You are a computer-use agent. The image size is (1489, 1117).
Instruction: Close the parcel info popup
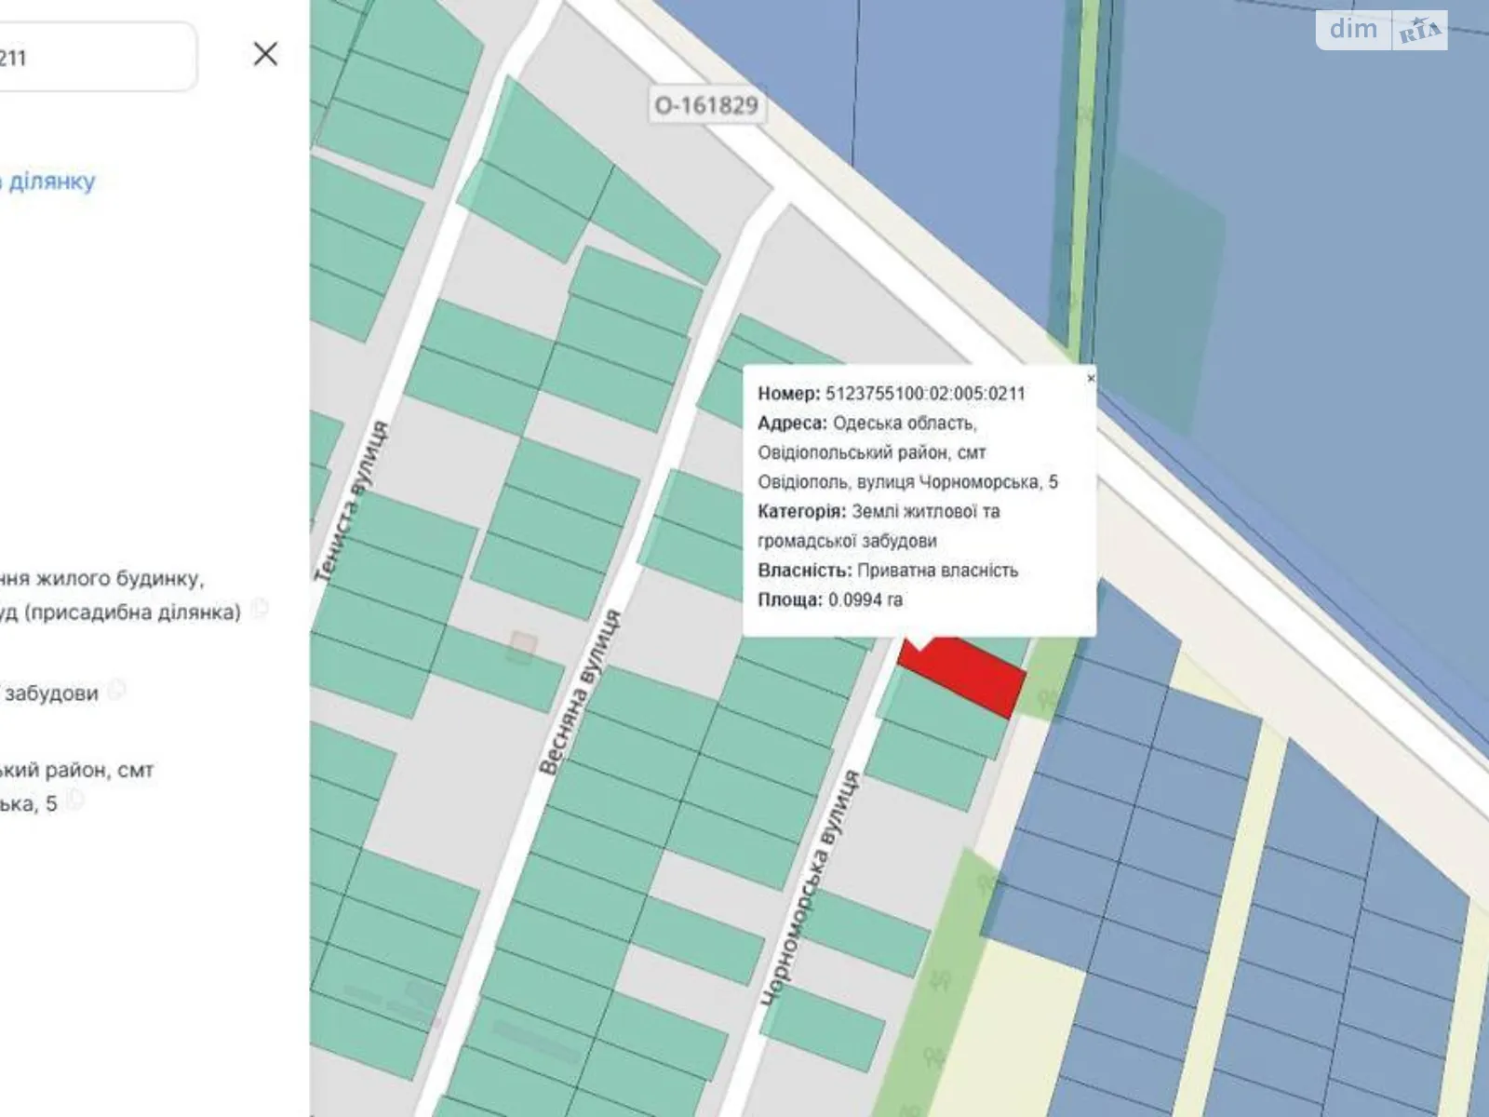[1091, 378]
